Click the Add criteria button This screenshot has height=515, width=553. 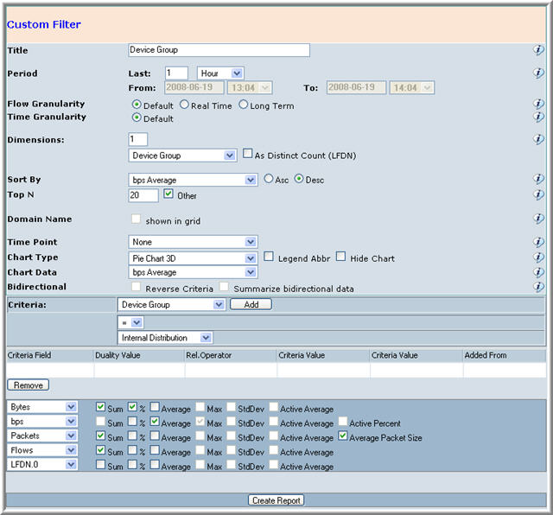point(251,304)
